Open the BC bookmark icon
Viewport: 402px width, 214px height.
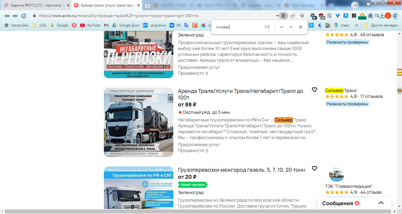328,25
